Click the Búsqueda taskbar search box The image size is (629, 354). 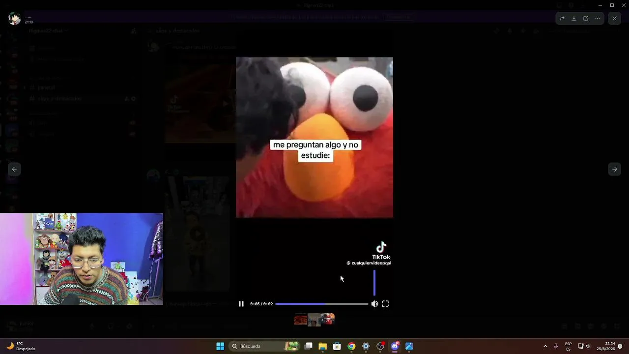[x=265, y=346]
